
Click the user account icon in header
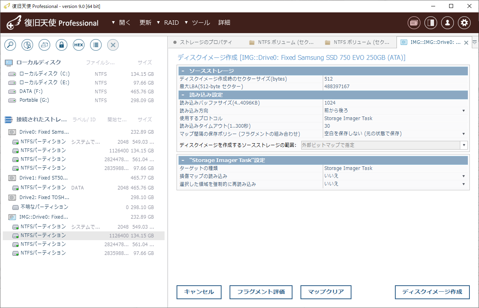pos(448,23)
